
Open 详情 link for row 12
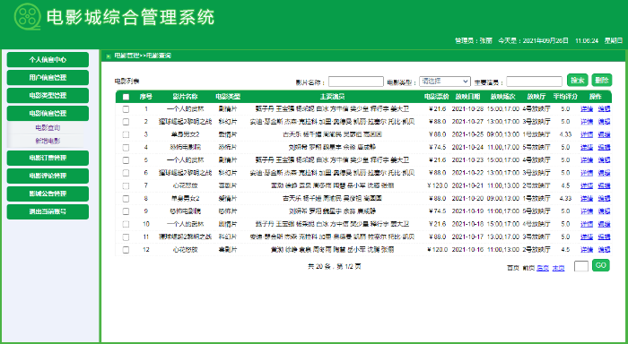(587, 250)
